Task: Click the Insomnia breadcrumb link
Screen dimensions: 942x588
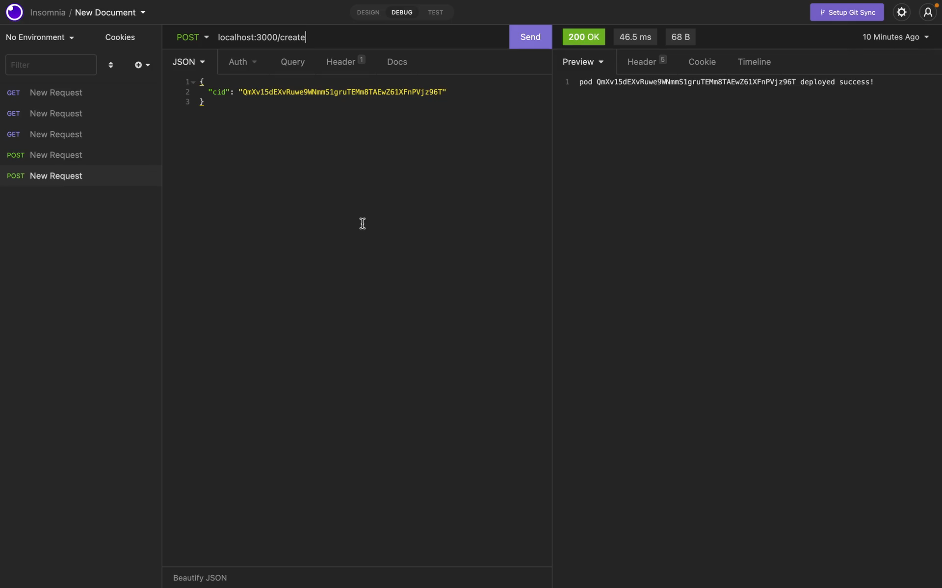Action: click(x=48, y=12)
